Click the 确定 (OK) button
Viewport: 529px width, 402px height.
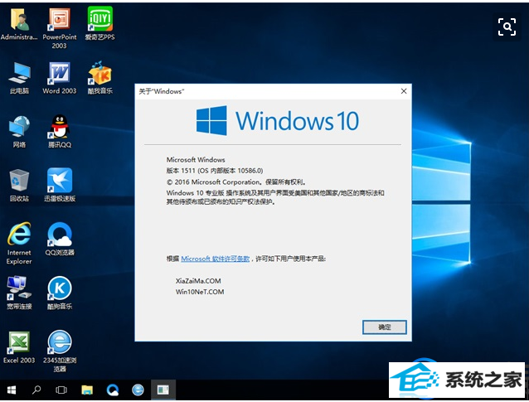pyautogui.click(x=384, y=327)
